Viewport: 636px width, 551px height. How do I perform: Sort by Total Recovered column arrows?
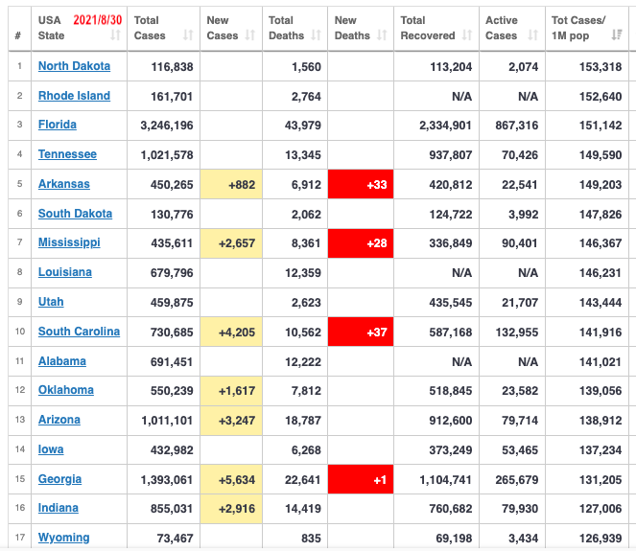tap(467, 35)
